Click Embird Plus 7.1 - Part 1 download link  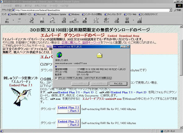click(x=69, y=109)
